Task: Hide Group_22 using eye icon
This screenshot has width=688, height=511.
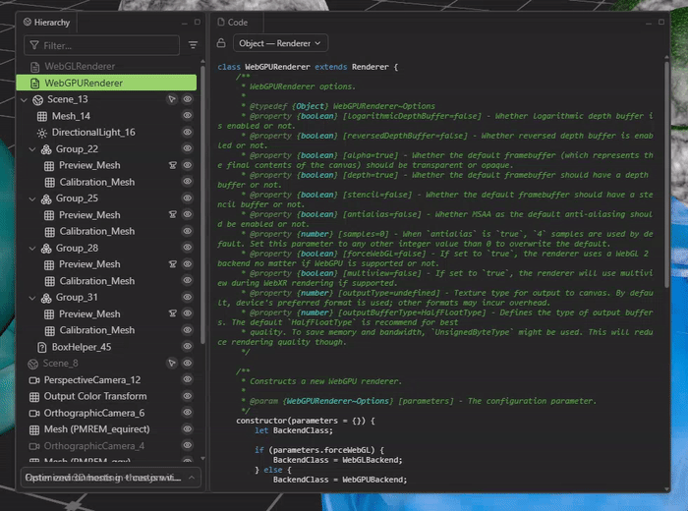Action: point(188,148)
